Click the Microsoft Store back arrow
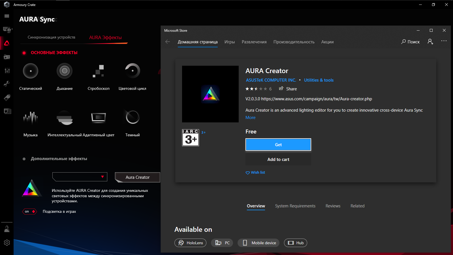Image resolution: width=453 pixels, height=255 pixels. click(168, 42)
